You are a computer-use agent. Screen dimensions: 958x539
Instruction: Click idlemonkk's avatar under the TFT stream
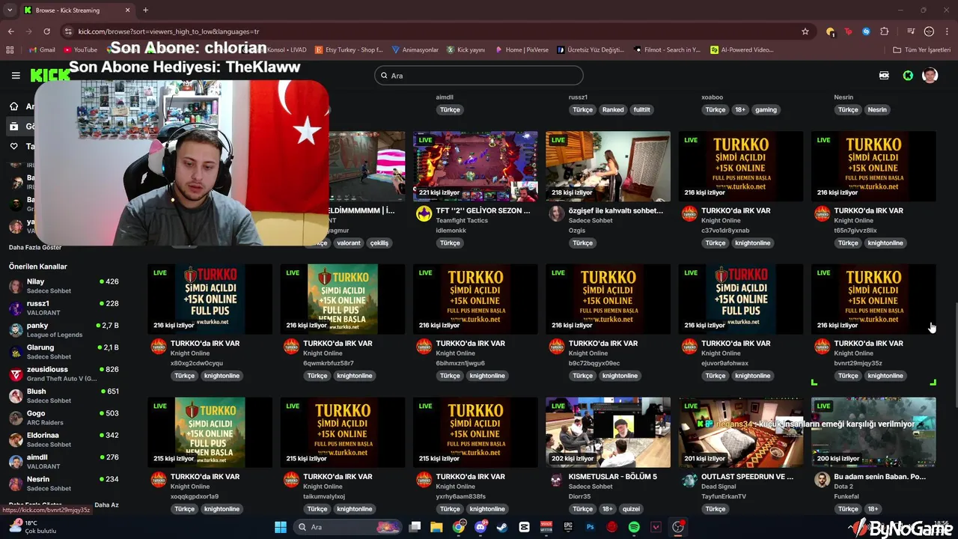[x=424, y=214]
